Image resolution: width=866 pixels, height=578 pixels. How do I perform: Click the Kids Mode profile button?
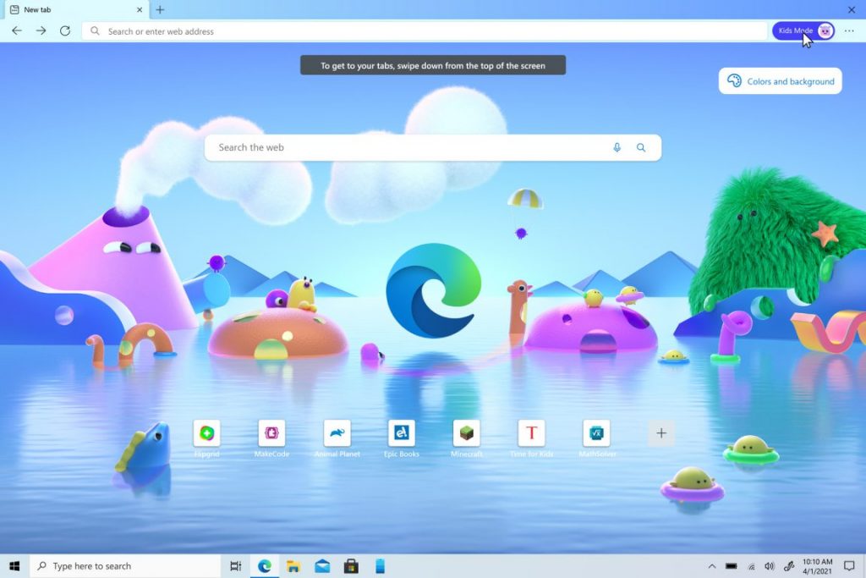[800, 30]
